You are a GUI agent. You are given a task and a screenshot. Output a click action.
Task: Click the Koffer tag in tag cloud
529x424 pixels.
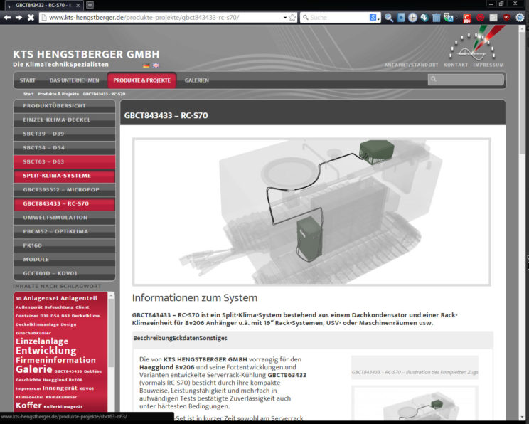click(28, 406)
